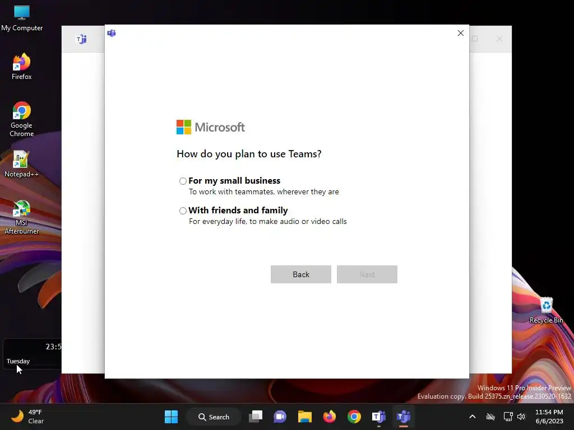
Task: Click the Microsoft logo in the dialog
Action: coord(211,127)
